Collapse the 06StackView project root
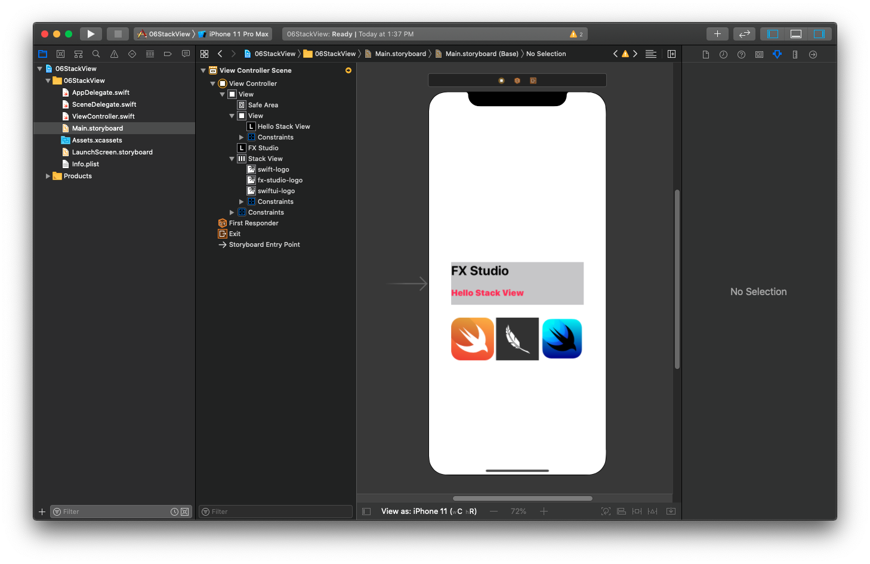 pyautogui.click(x=40, y=69)
